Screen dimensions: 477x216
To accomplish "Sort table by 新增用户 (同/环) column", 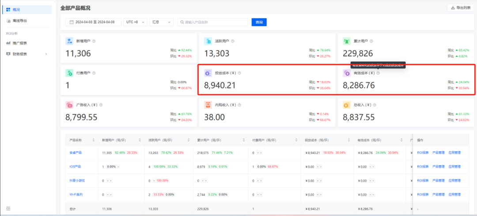I will (140, 140).
